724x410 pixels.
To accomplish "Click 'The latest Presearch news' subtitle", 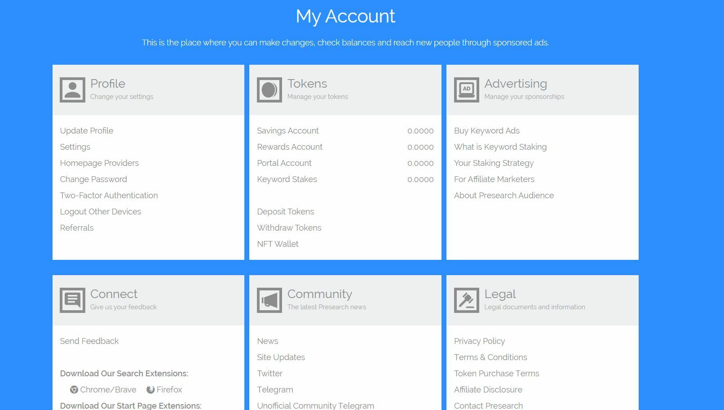I will [327, 307].
